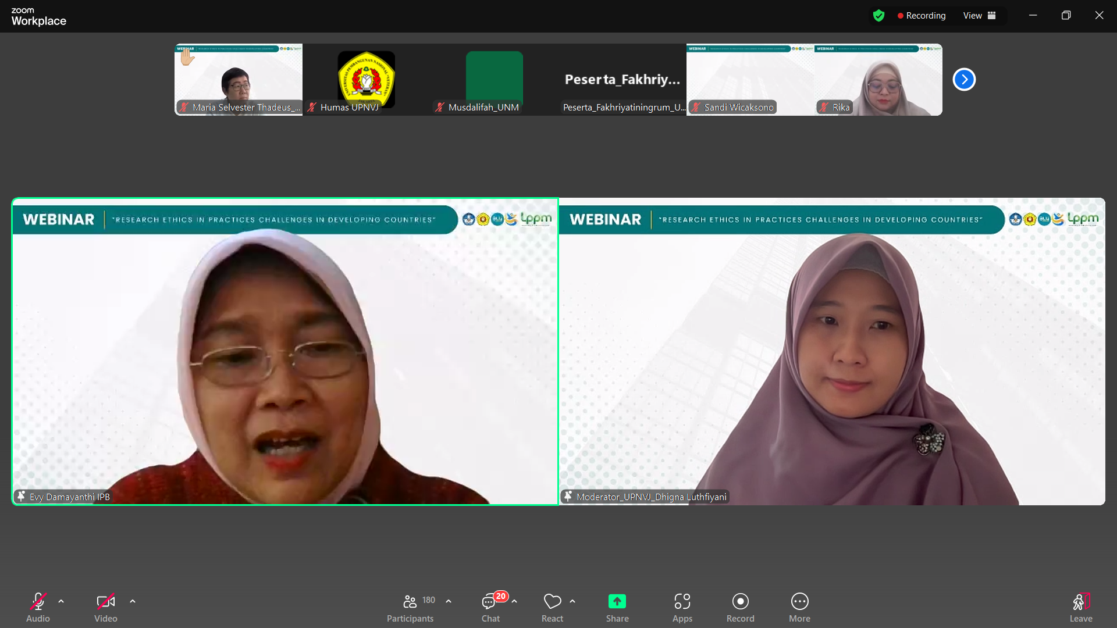Click the Record circle icon
The width and height of the screenshot is (1117, 628).
coord(740,601)
